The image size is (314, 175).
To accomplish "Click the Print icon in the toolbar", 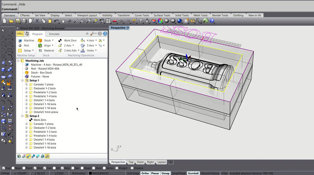I will (24, 21).
